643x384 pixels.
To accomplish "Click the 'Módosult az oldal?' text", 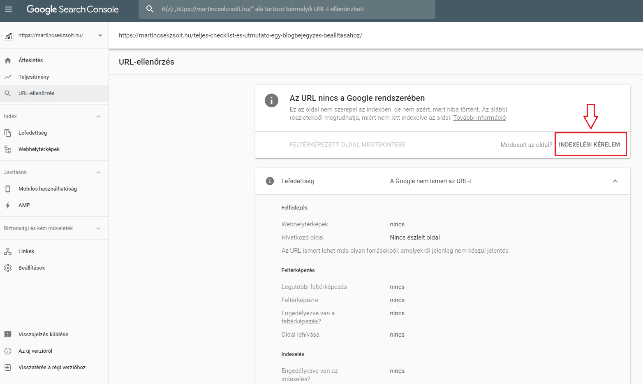I will pyautogui.click(x=526, y=145).
